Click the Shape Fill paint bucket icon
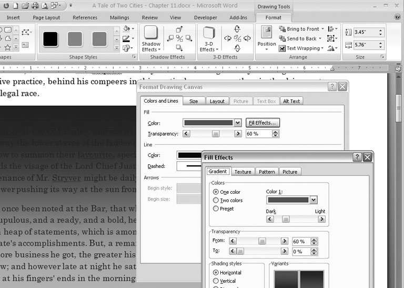This screenshot has width=404, height=288. (126, 28)
